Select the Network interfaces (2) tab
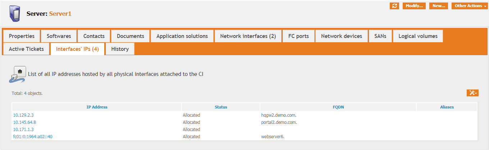Viewport: 489px width, 150px height. click(248, 36)
